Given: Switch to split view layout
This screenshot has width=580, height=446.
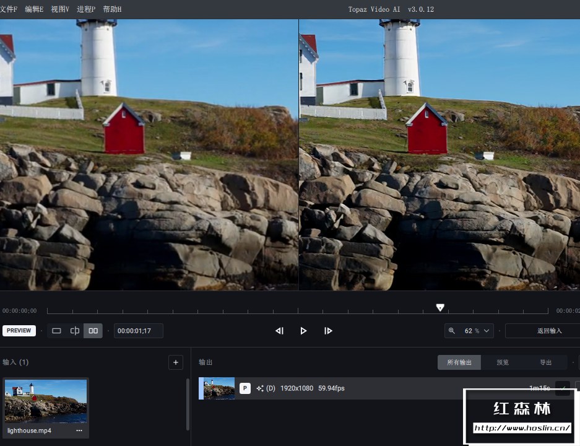Looking at the screenshot, I should click(75, 331).
